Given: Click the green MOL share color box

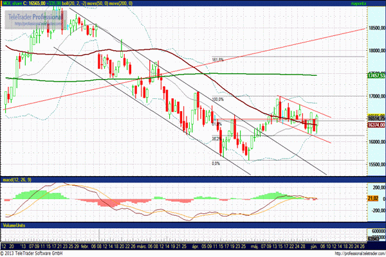Looking at the screenshot, I should pyautogui.click(x=4, y=3).
